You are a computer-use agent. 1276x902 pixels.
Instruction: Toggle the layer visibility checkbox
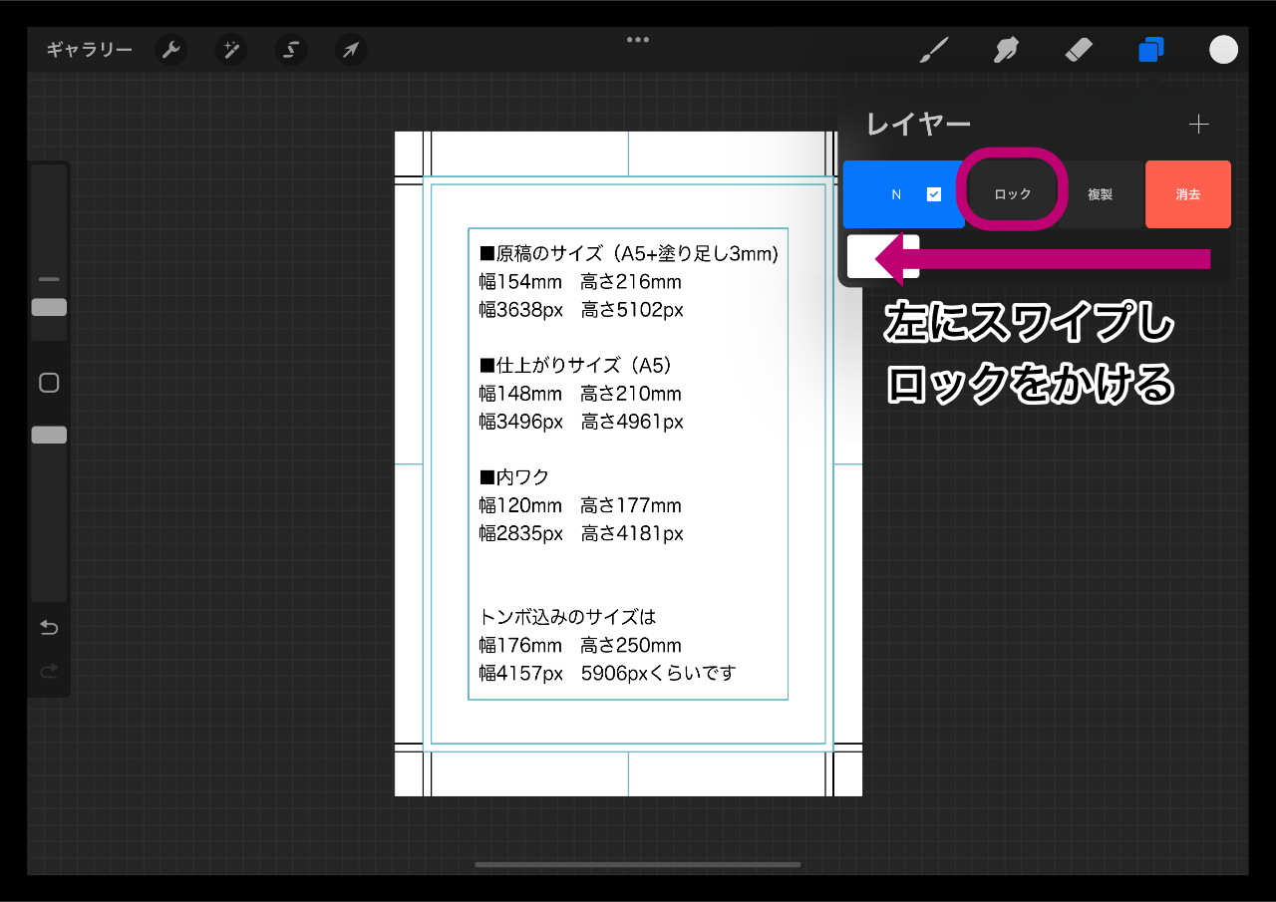click(934, 194)
